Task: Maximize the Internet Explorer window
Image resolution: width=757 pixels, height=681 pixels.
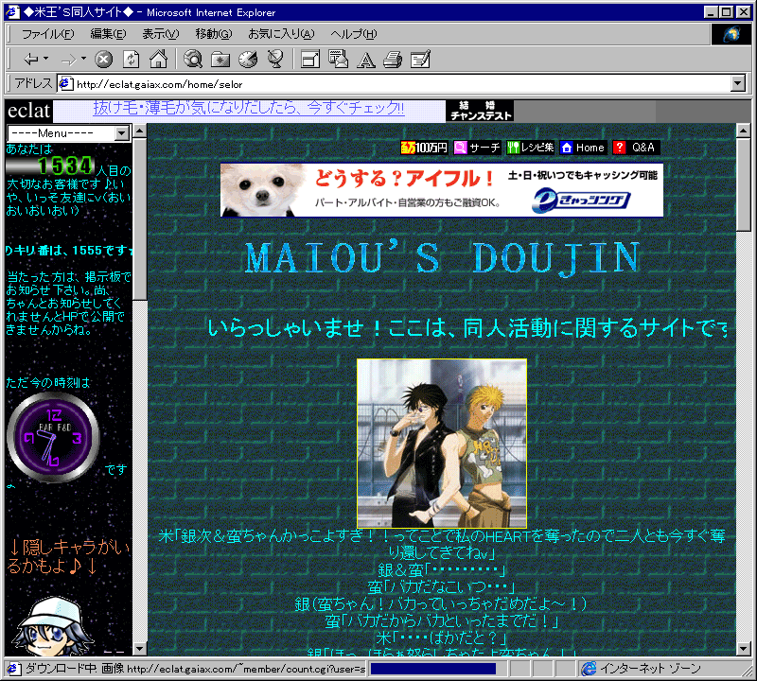Action: 727,12
